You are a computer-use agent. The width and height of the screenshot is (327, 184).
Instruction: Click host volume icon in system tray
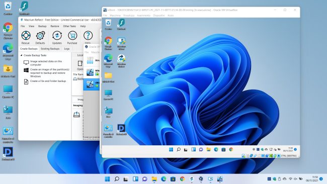[295, 179]
